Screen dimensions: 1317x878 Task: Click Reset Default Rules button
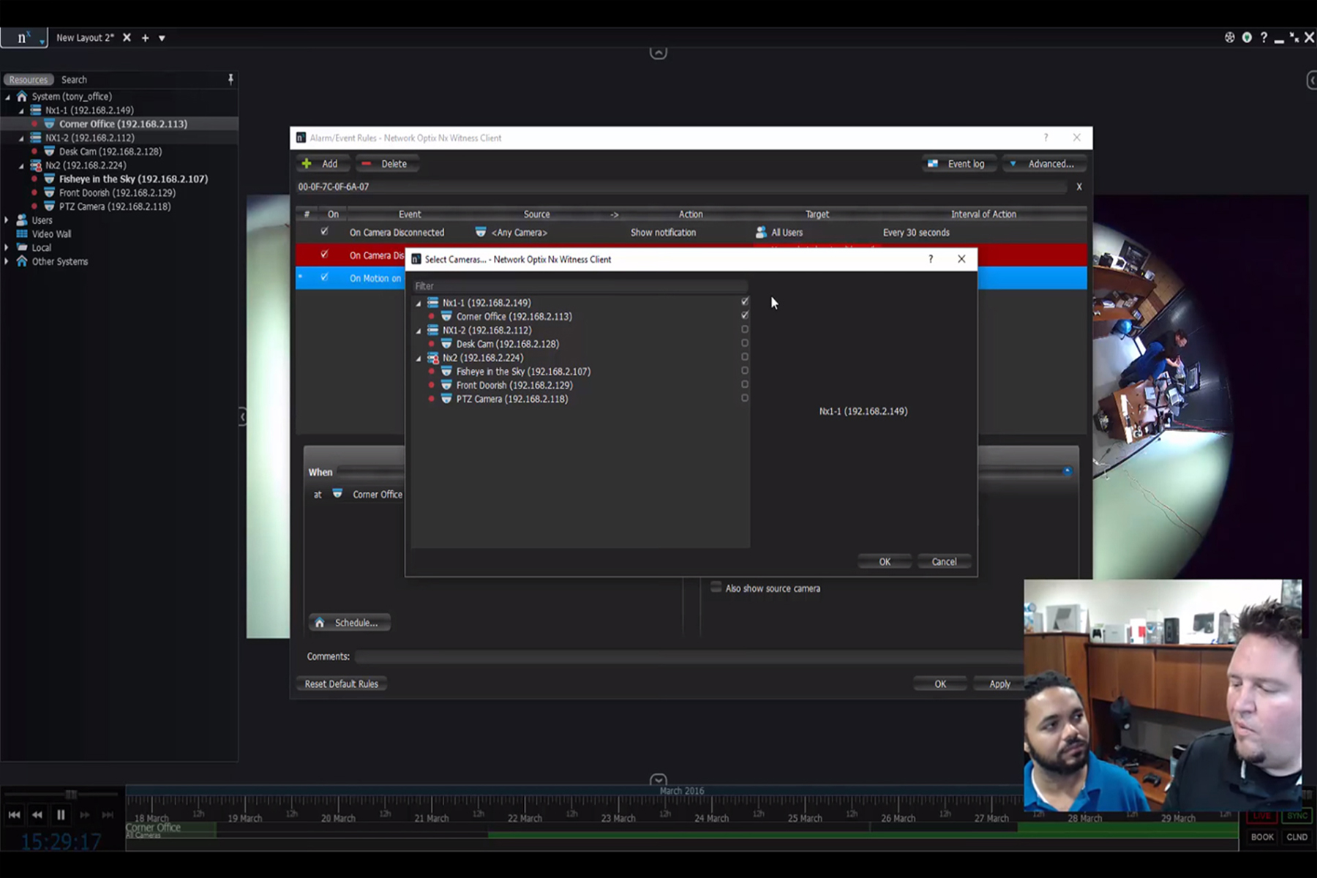pyautogui.click(x=342, y=684)
